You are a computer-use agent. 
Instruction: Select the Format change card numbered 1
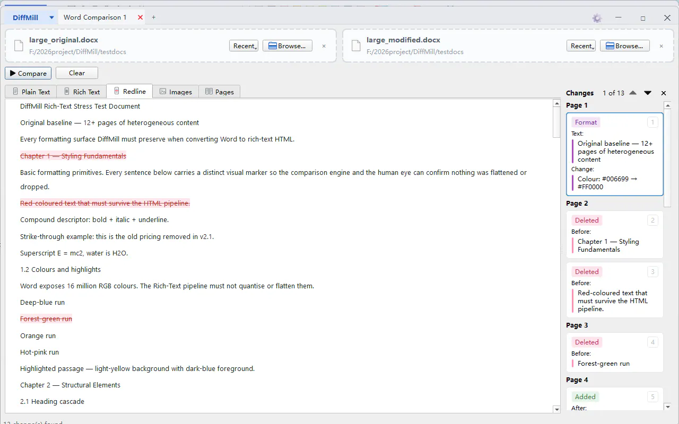point(615,154)
